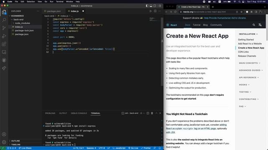Switch to the OUTPUT panel tab
This screenshot has width=268, height=150.
tap(63, 113)
